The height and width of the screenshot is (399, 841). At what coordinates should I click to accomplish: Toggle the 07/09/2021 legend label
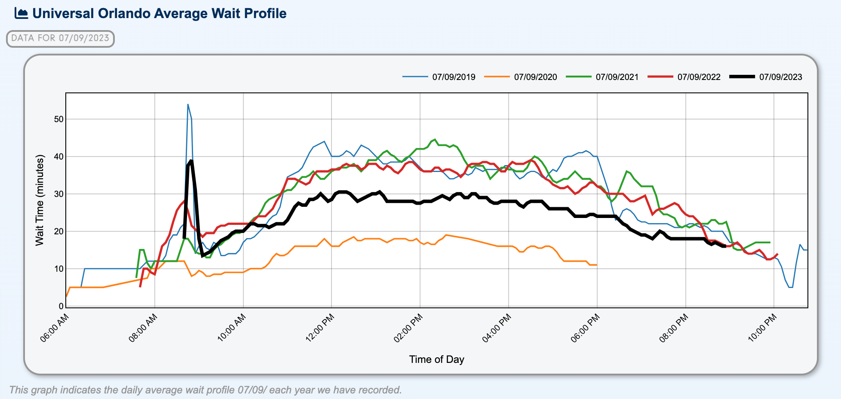pos(617,77)
